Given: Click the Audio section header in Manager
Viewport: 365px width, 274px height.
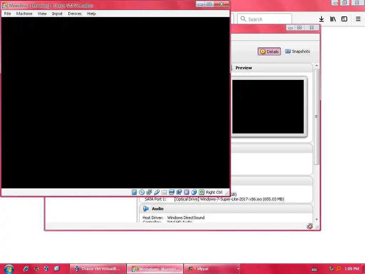Looking at the screenshot, I should [226, 209].
